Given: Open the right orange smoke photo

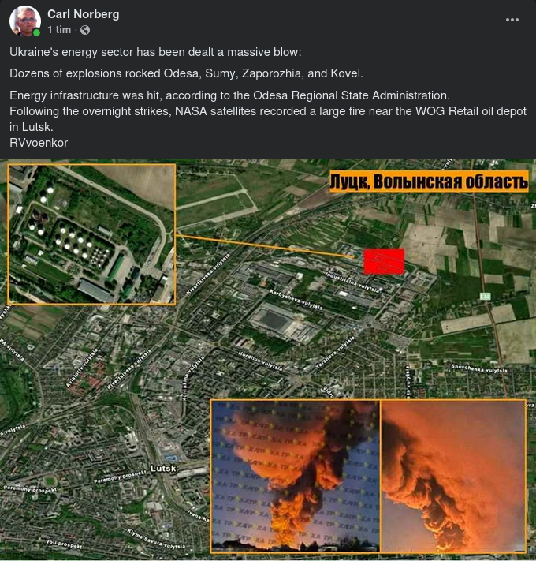Looking at the screenshot, I should (453, 477).
